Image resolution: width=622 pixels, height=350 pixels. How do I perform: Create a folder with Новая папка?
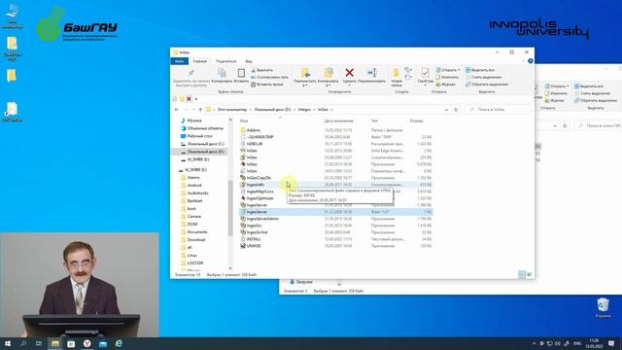click(397, 77)
